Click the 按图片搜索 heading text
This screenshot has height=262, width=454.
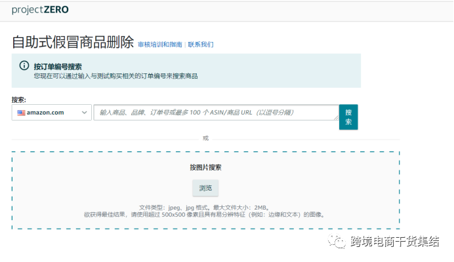(205, 168)
